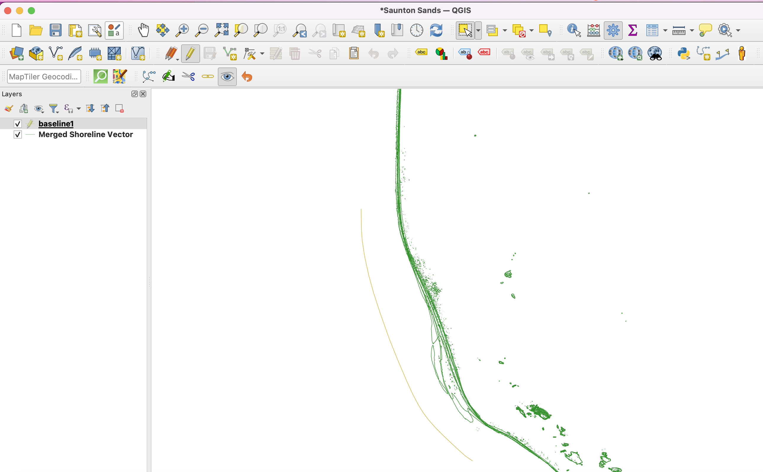The height and width of the screenshot is (472, 763).
Task: Click the Merged Shoreline Vector green line swatch
Action: (30, 134)
